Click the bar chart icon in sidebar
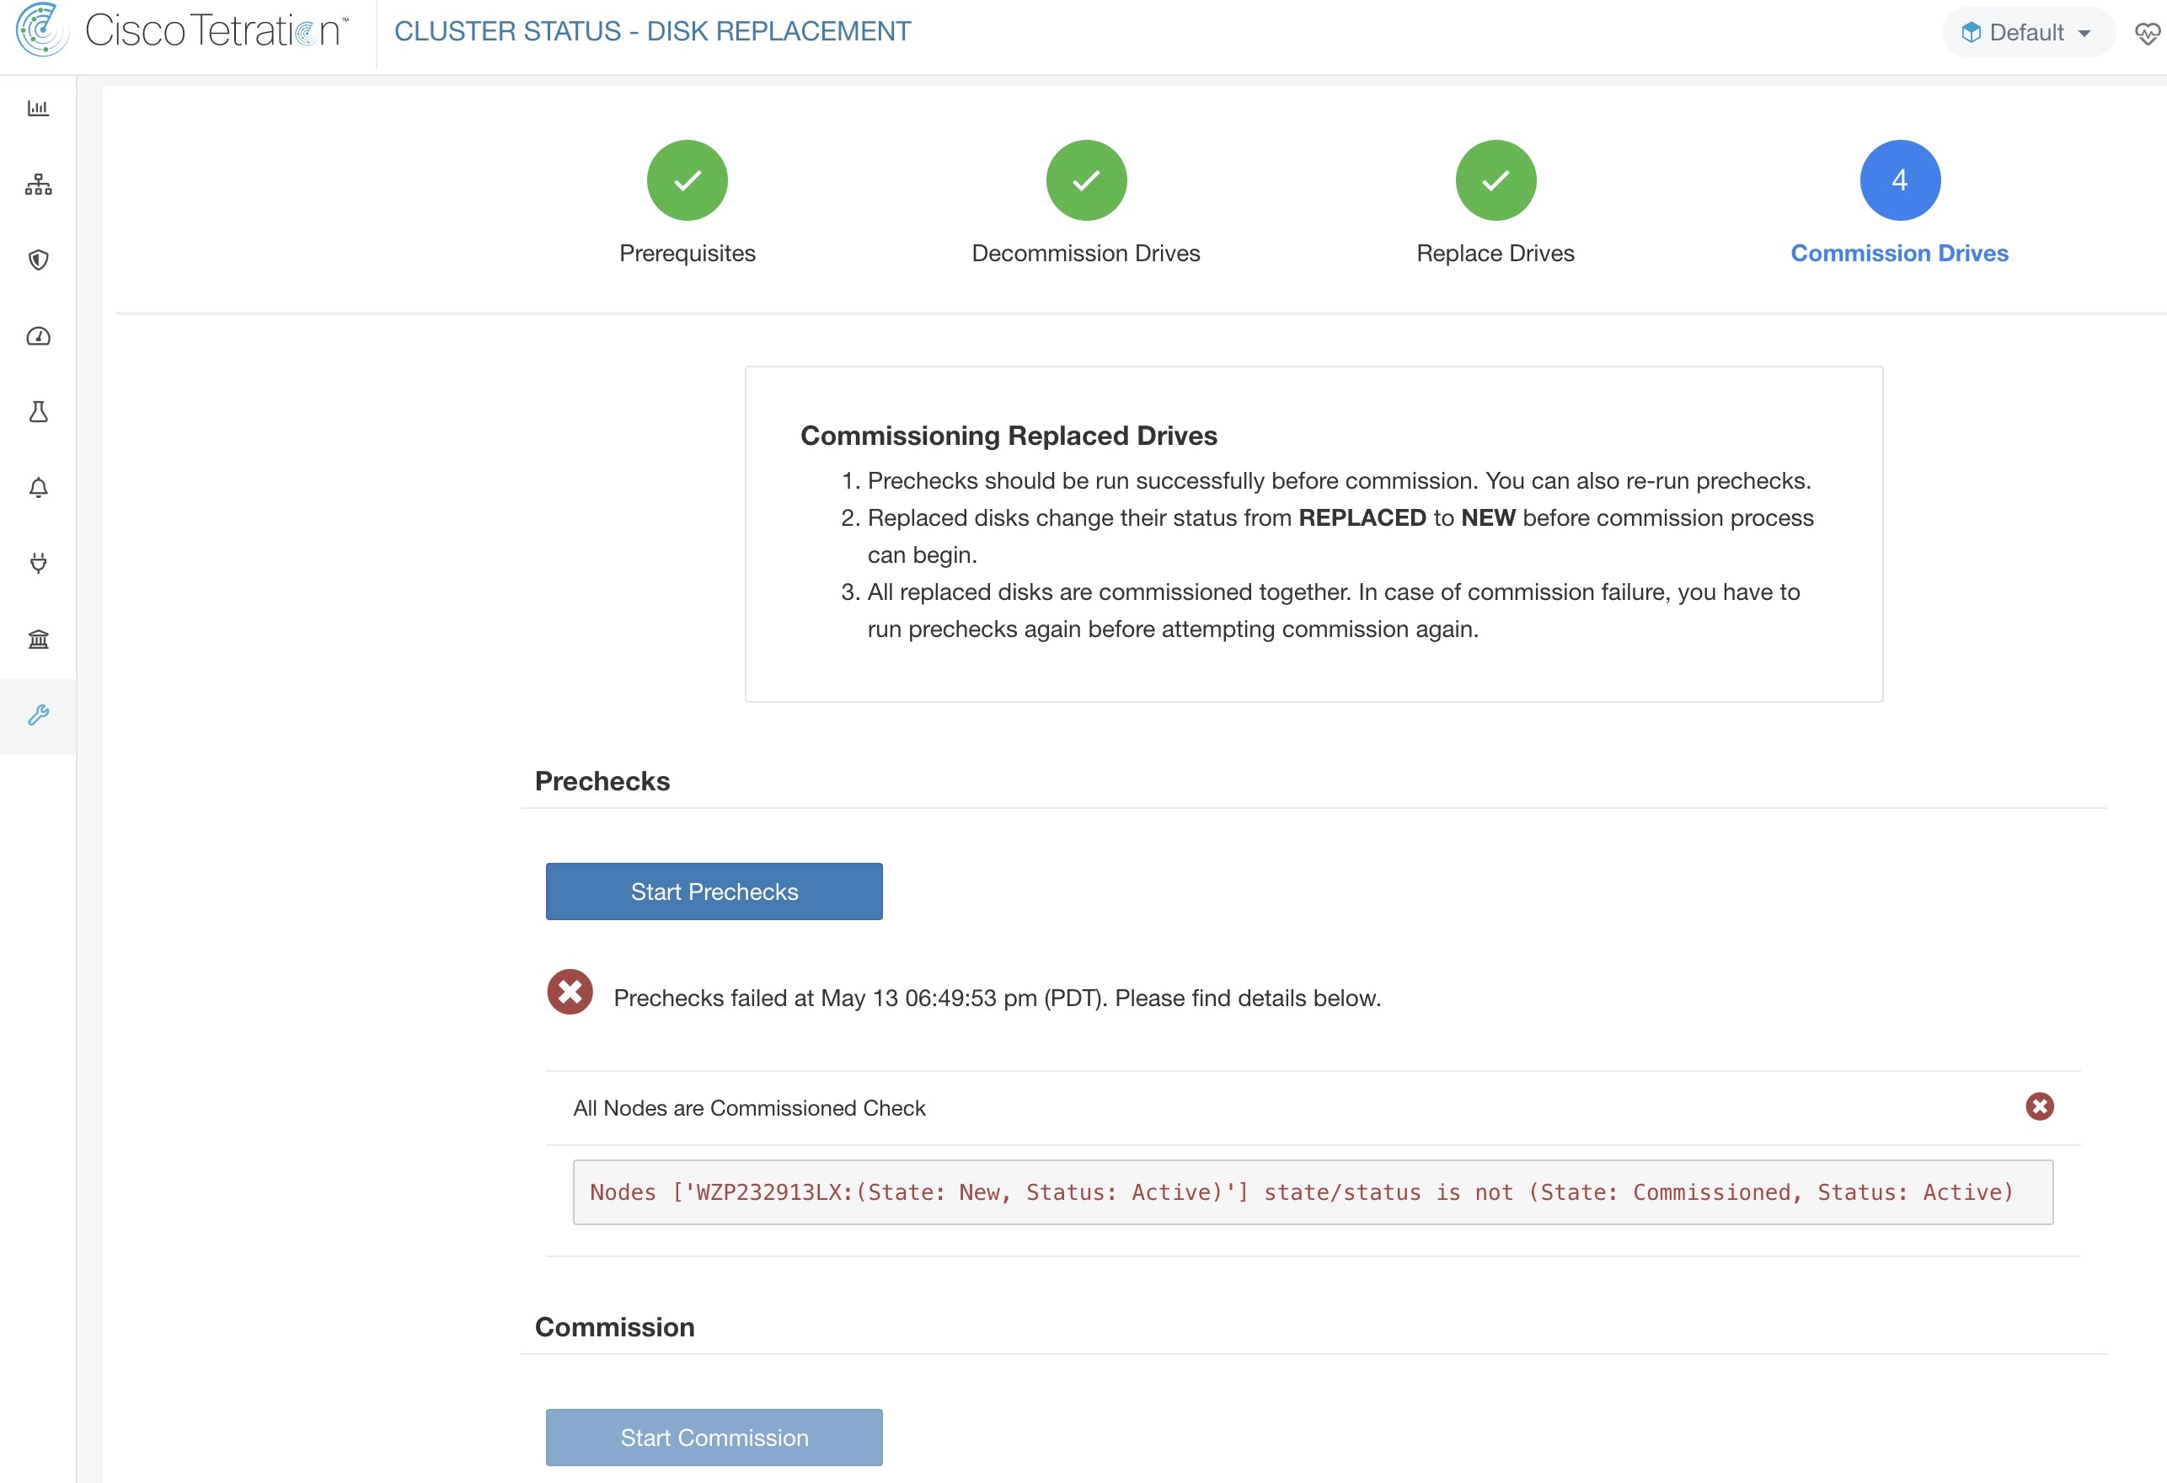2167x1483 pixels. [38, 107]
